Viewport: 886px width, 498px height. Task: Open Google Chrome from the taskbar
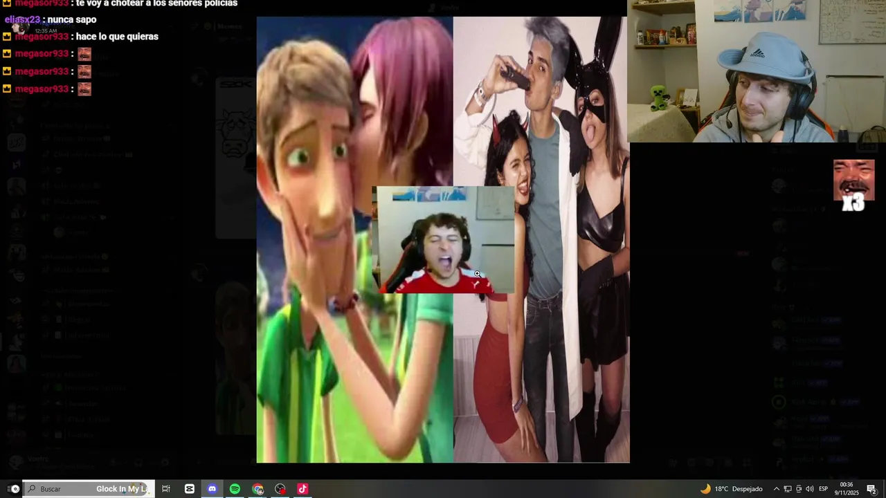pyautogui.click(x=257, y=488)
